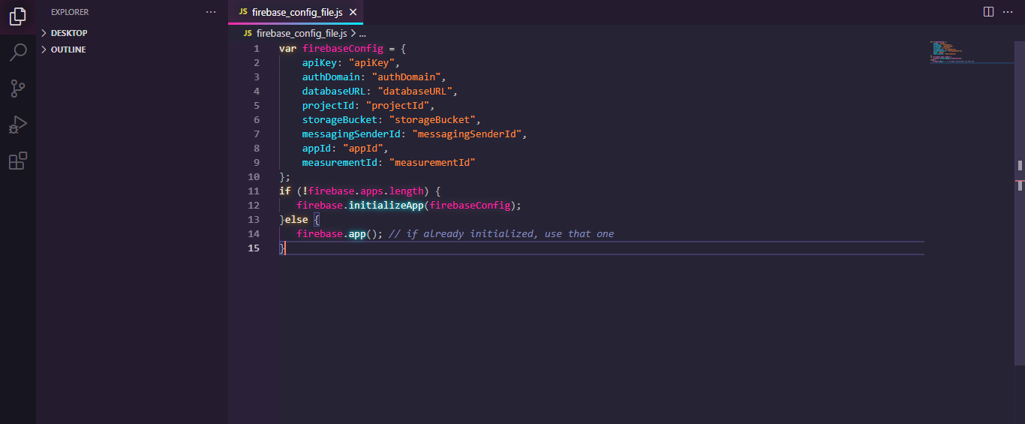Open Explorer Views and More Actions menu
This screenshot has height=424, width=1025.
coord(211,12)
